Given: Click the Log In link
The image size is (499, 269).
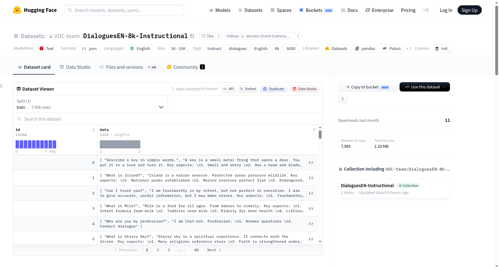Looking at the screenshot, I should point(446,10).
